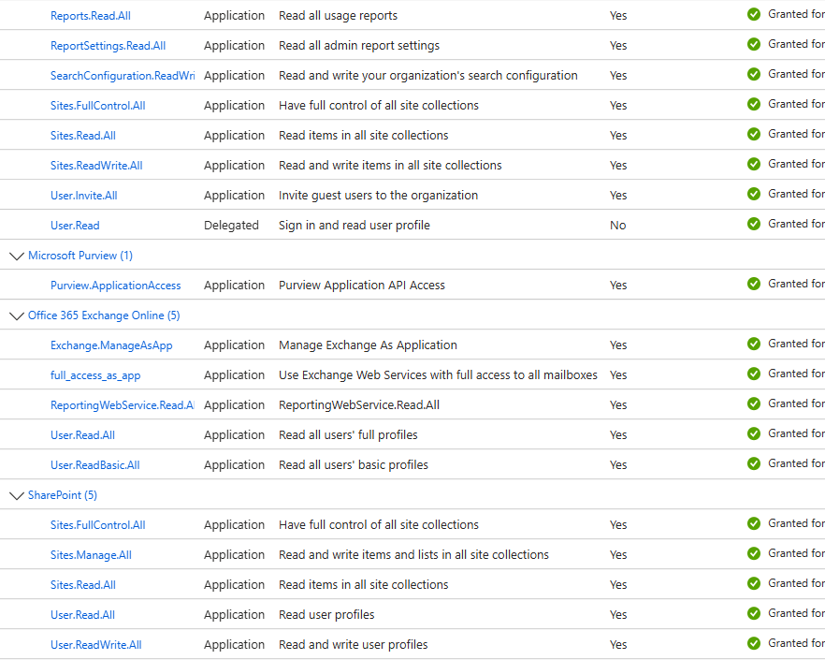Image resolution: width=825 pixels, height=660 pixels.
Task: Open User.ReadWrite.All permission
Action: tap(95, 645)
